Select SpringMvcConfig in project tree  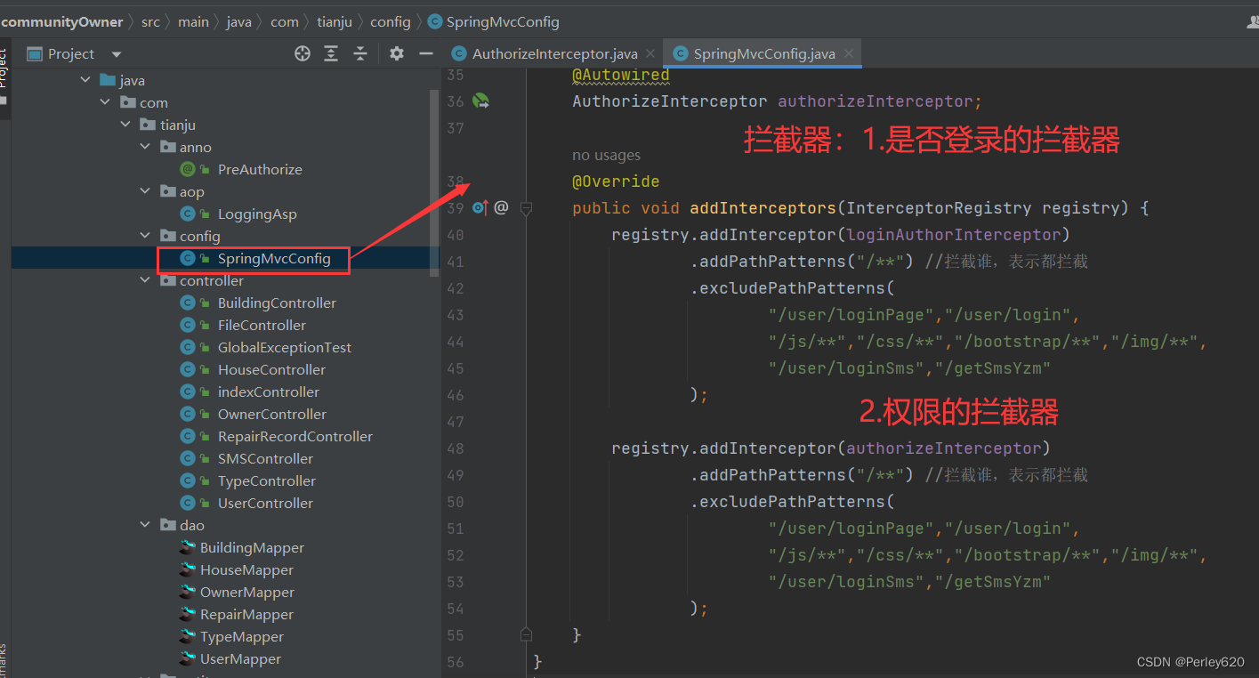tap(274, 259)
